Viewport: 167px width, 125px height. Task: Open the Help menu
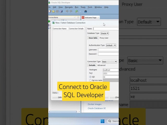point(106,7)
